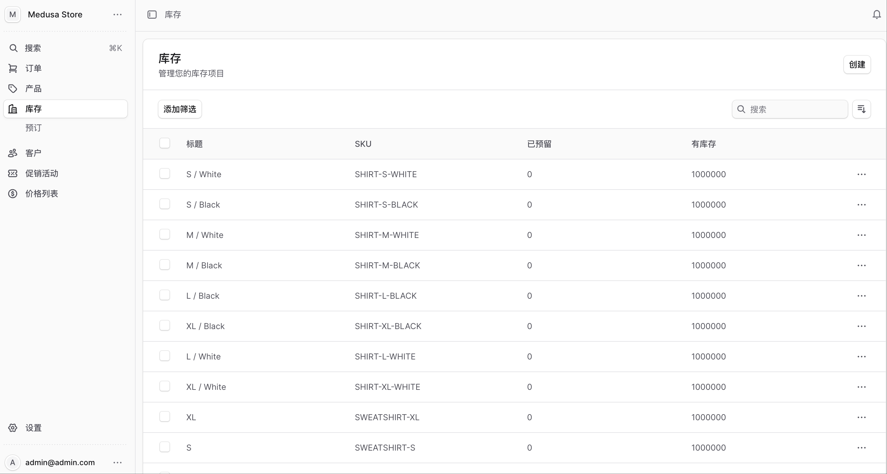Open sort options icon beside search
887x474 pixels.
862,109
